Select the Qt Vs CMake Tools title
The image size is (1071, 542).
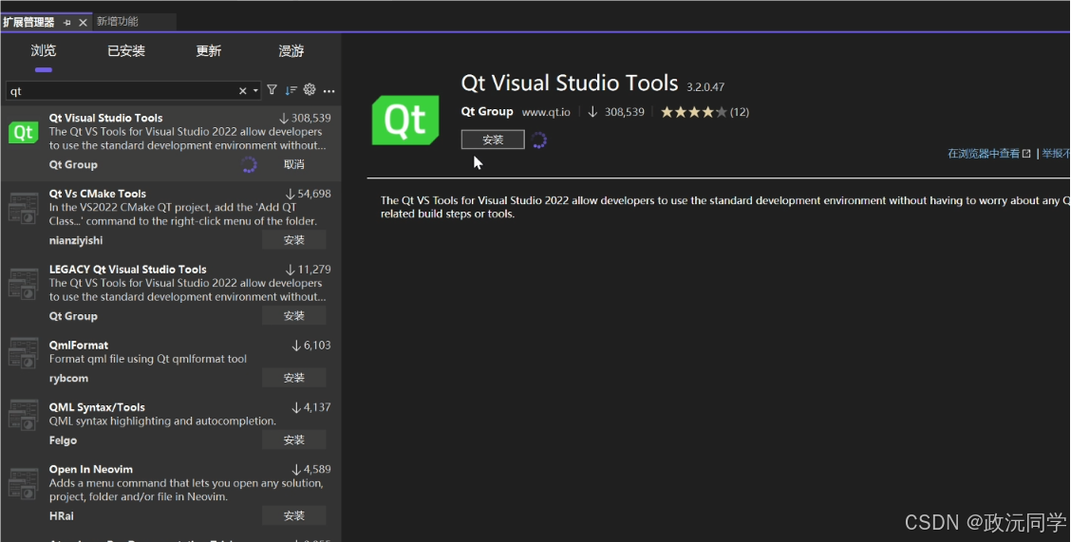click(98, 194)
